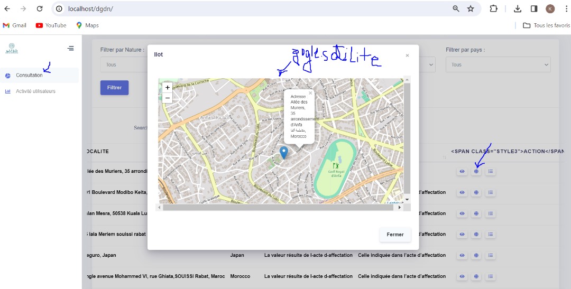Image resolution: width=571 pixels, height=289 pixels.
Task: Close the Ilot modal with the X icon
Action: tap(407, 55)
